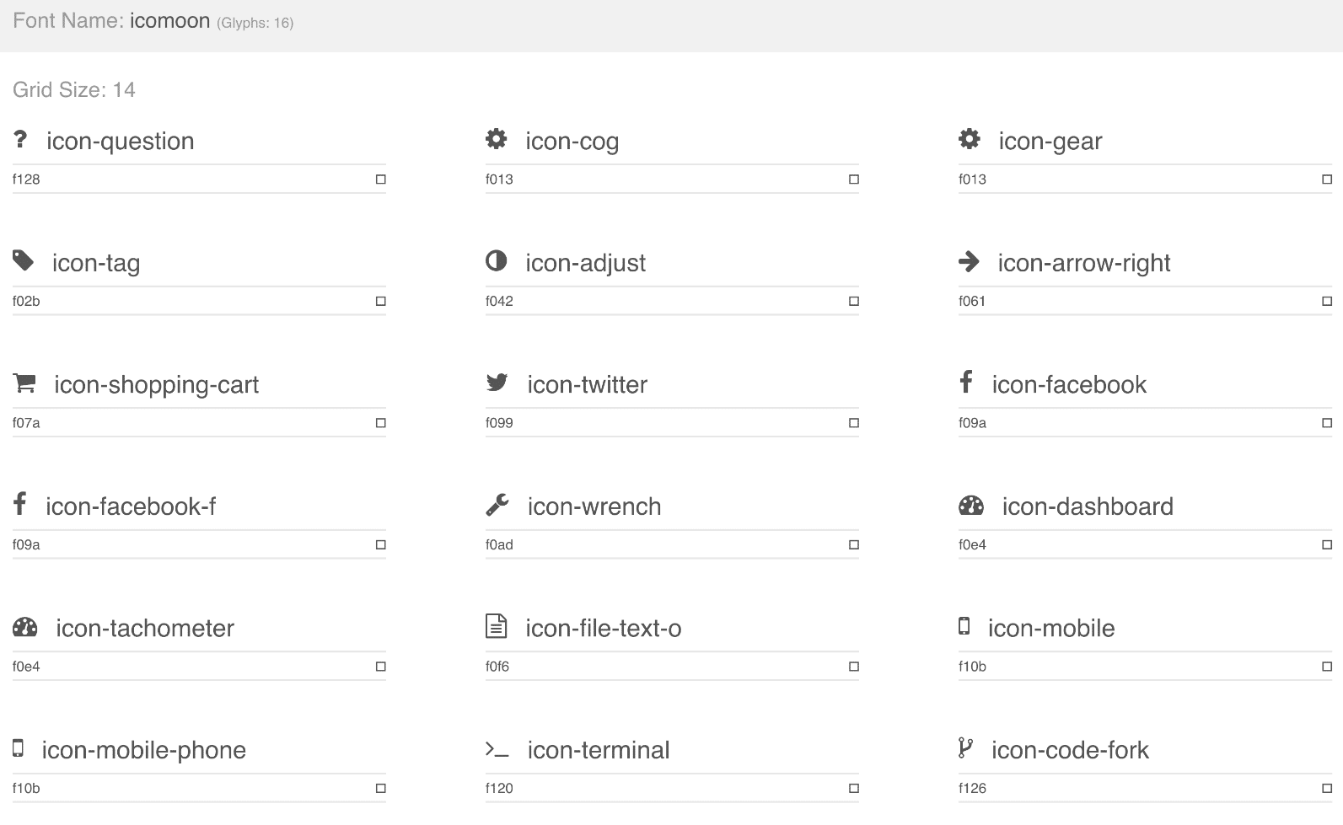Click the Grid Size: 14 label

(74, 89)
